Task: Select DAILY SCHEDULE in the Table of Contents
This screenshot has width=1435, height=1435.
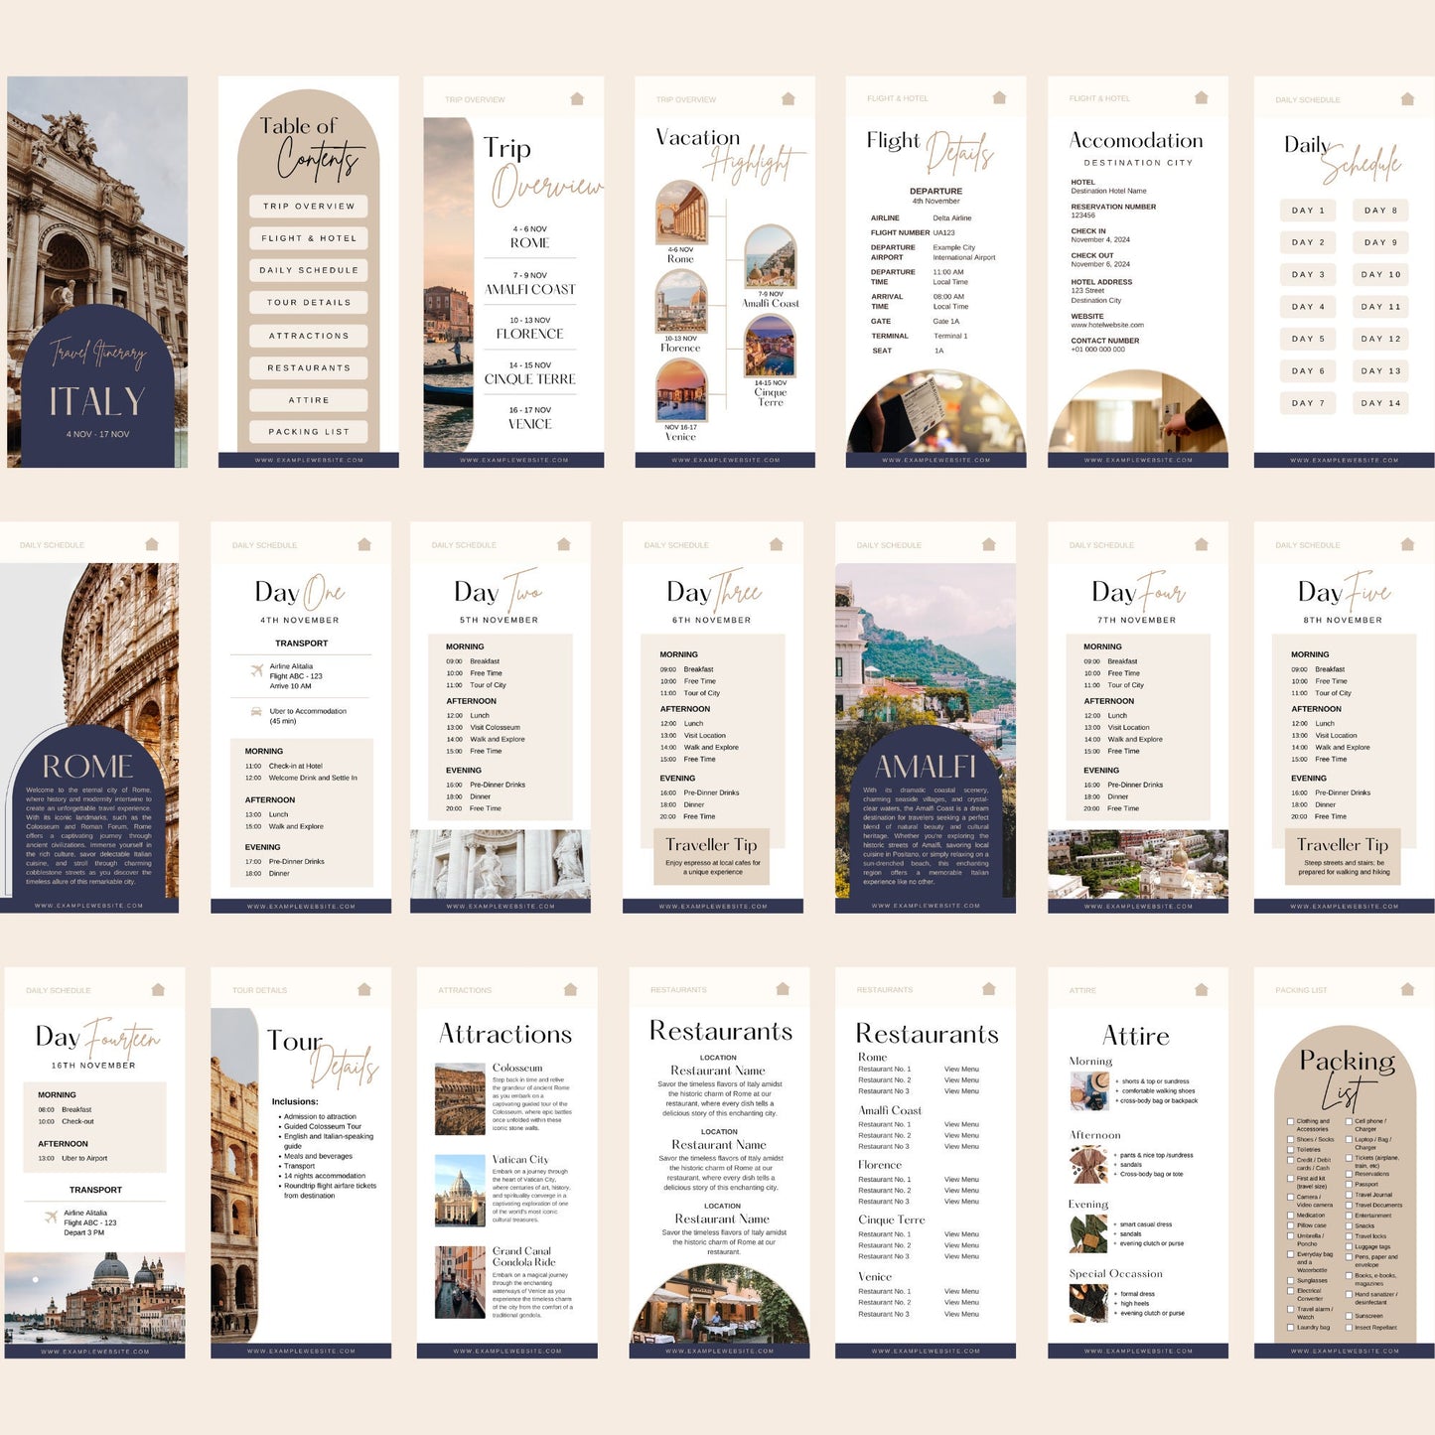Action: (x=308, y=270)
